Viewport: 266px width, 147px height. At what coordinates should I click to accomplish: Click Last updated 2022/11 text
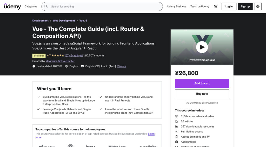click(x=49, y=66)
